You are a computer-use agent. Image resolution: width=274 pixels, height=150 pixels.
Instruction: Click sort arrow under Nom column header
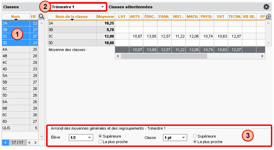15,20
